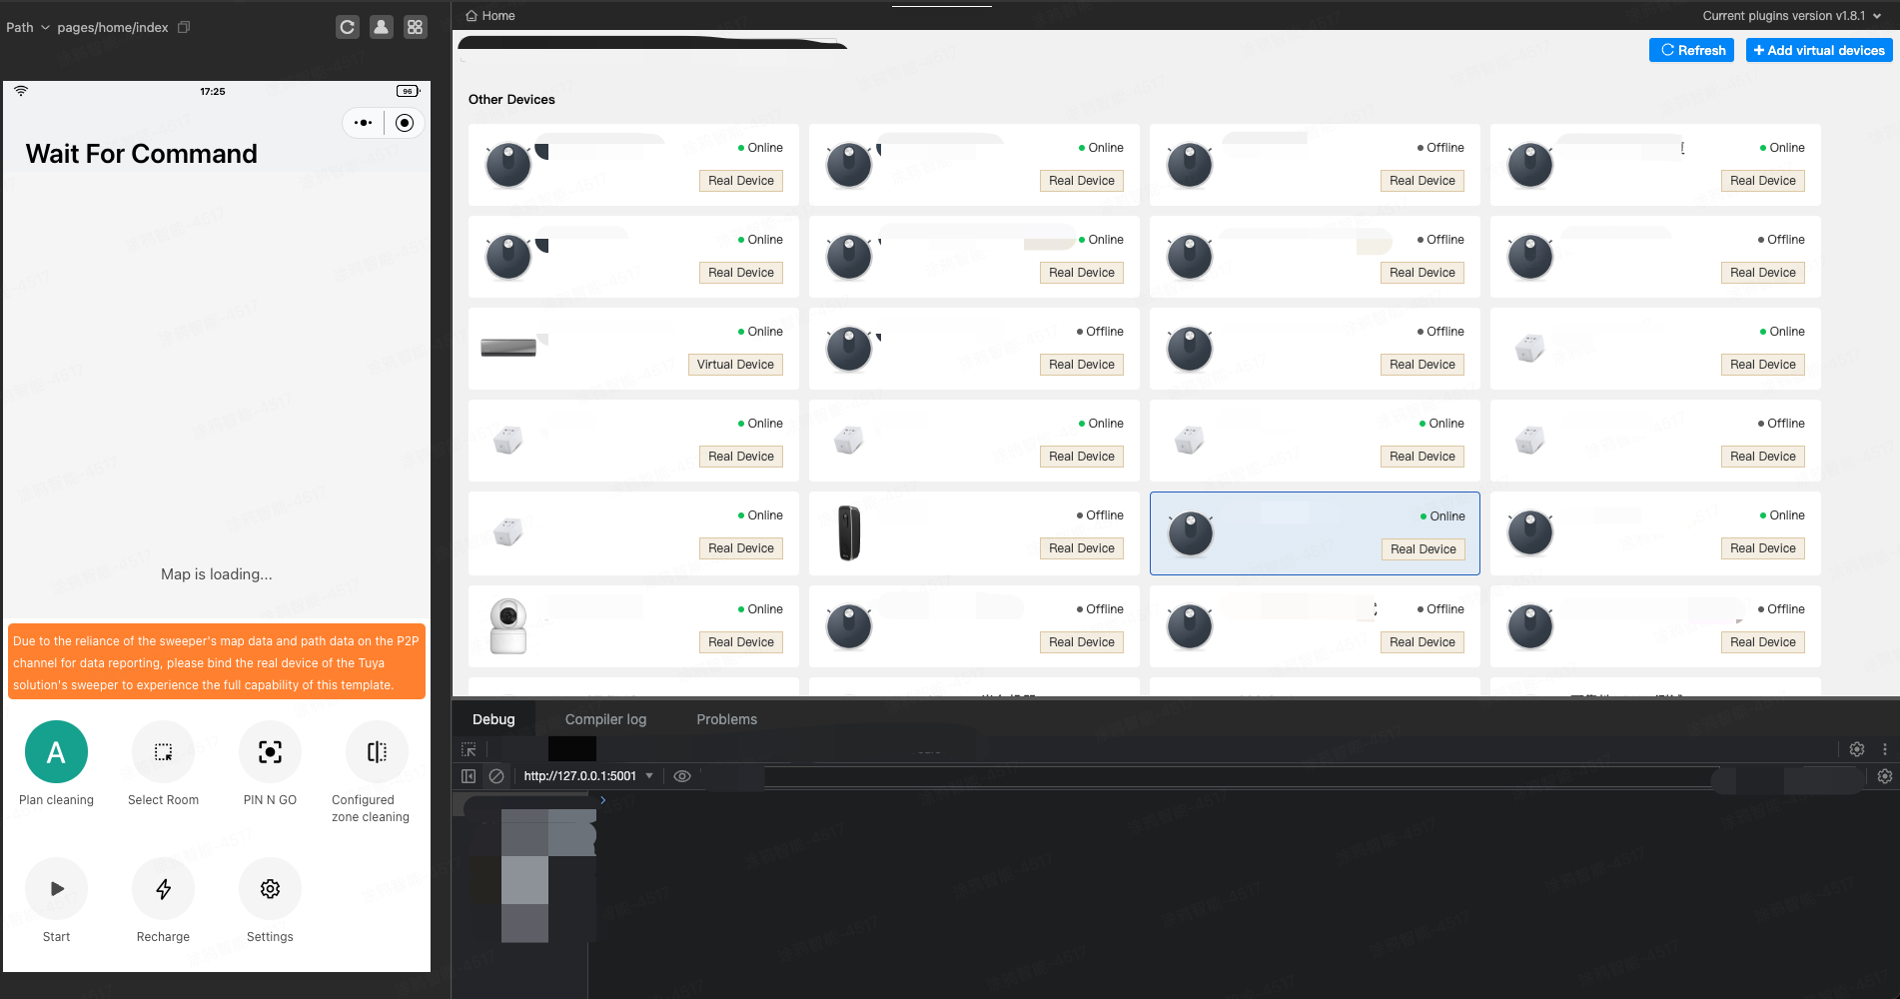Image resolution: width=1900 pixels, height=999 pixels.
Task: Open the sweeper Settings gear
Action: click(x=270, y=889)
